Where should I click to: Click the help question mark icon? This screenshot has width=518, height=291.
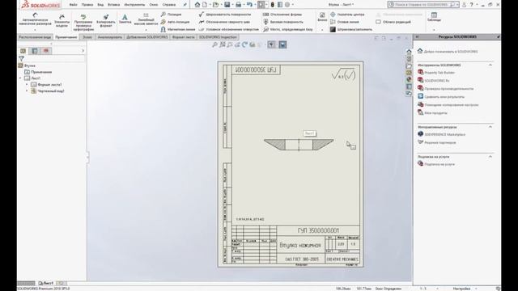pyautogui.click(x=471, y=5)
